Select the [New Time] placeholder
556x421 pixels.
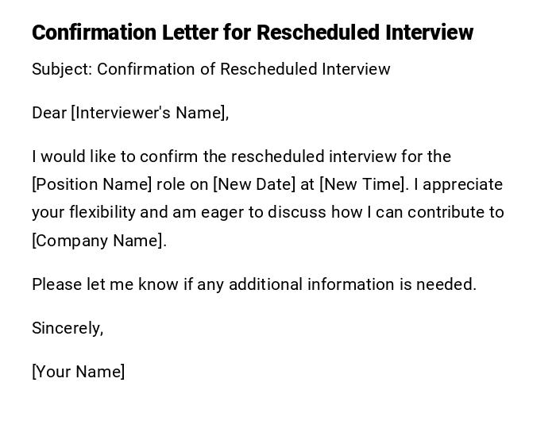[x=363, y=184]
